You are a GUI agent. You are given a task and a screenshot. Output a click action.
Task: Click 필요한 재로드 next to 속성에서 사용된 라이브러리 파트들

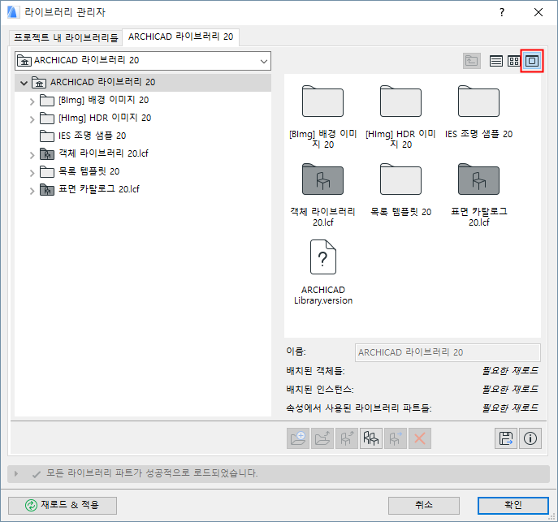coord(510,408)
